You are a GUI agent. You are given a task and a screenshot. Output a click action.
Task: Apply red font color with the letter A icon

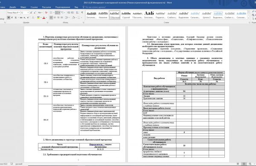[44, 17]
